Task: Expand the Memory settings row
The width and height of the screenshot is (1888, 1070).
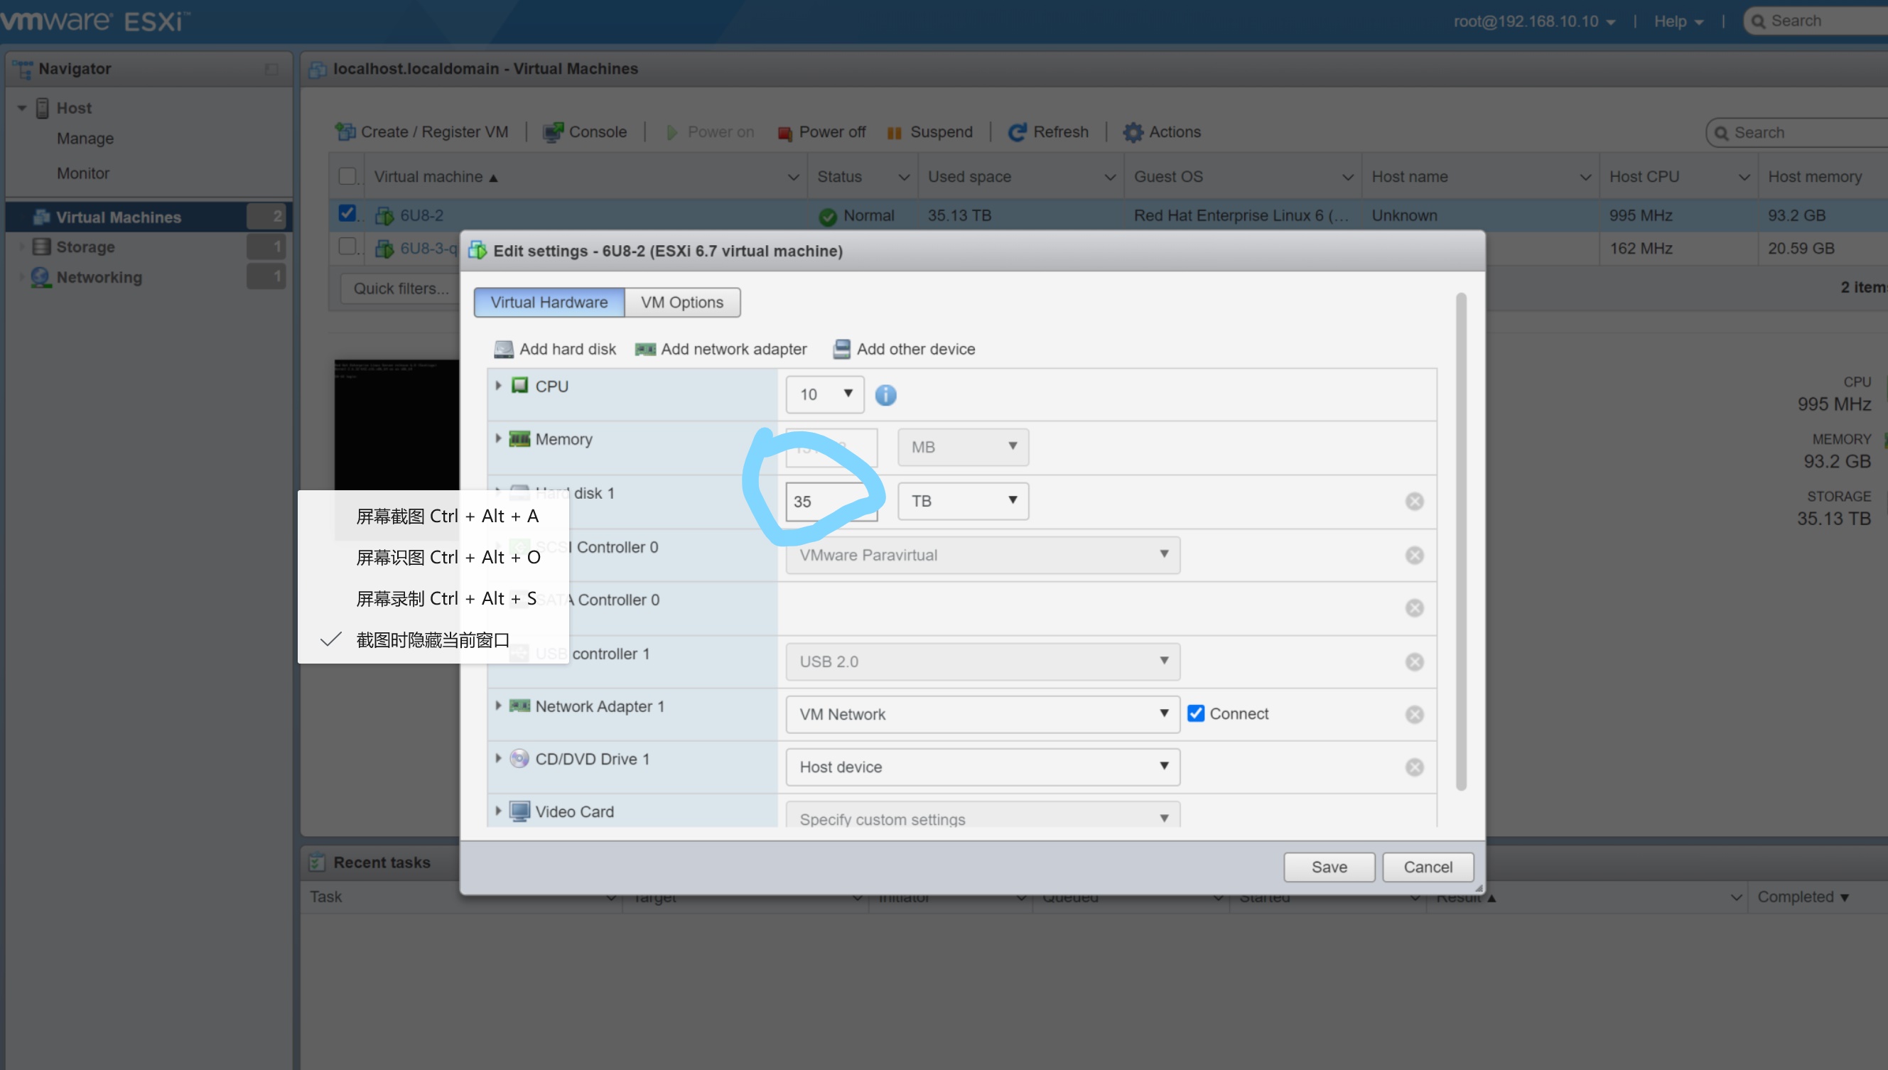Action: [498, 439]
